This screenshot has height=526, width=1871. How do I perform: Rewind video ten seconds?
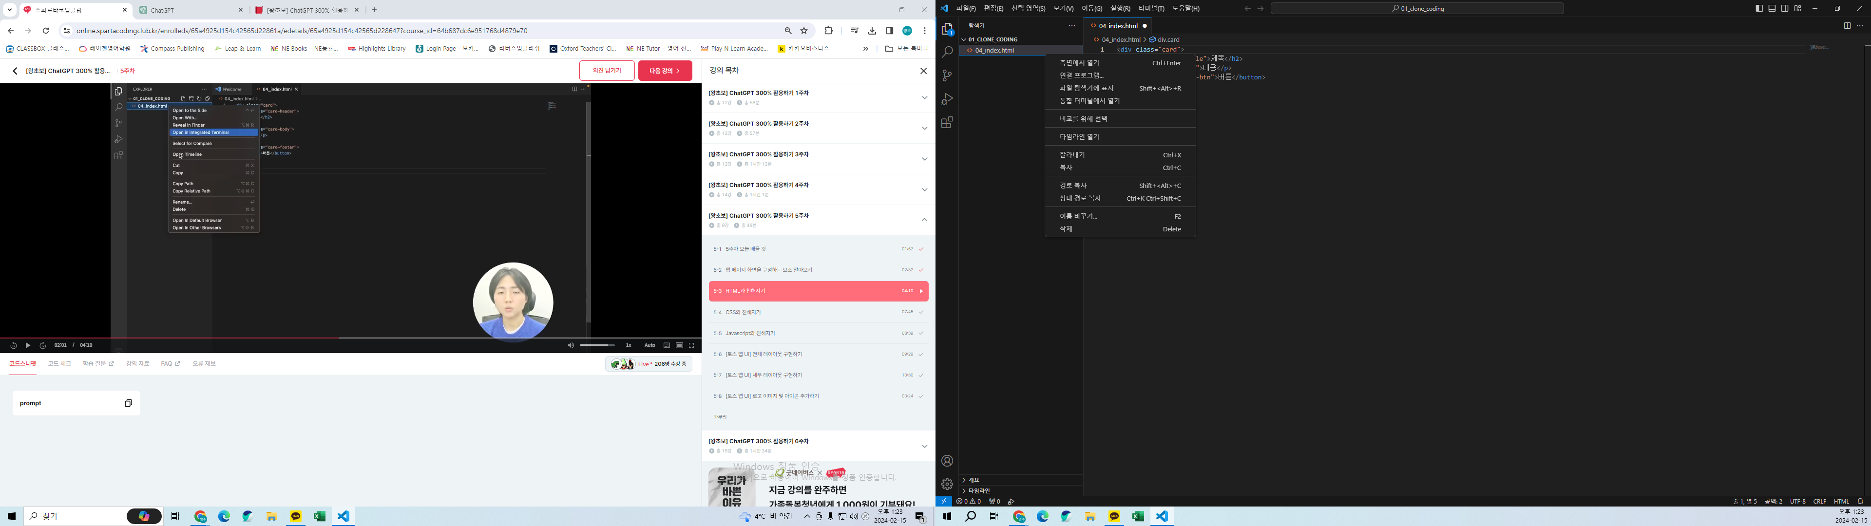point(13,345)
